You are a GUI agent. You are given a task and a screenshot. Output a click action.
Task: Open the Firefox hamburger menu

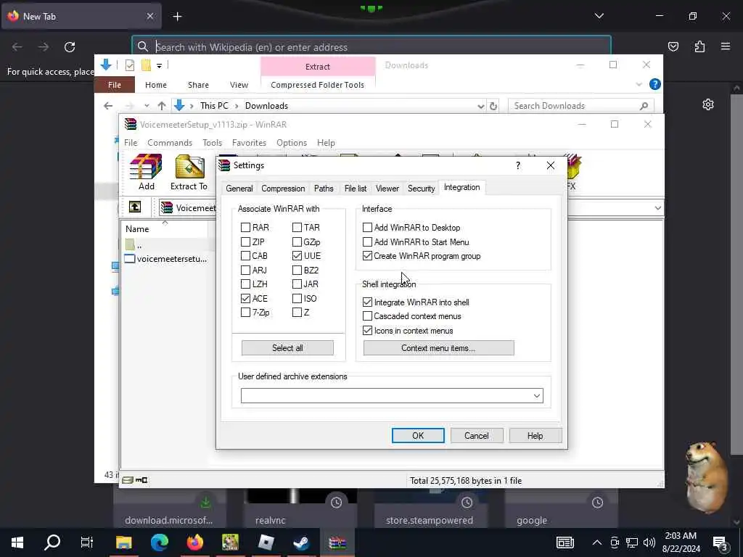(x=726, y=46)
